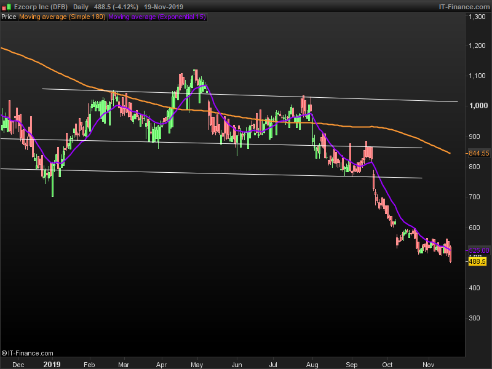
Task: Click the purple 525.00 price tag
Action: point(479,250)
